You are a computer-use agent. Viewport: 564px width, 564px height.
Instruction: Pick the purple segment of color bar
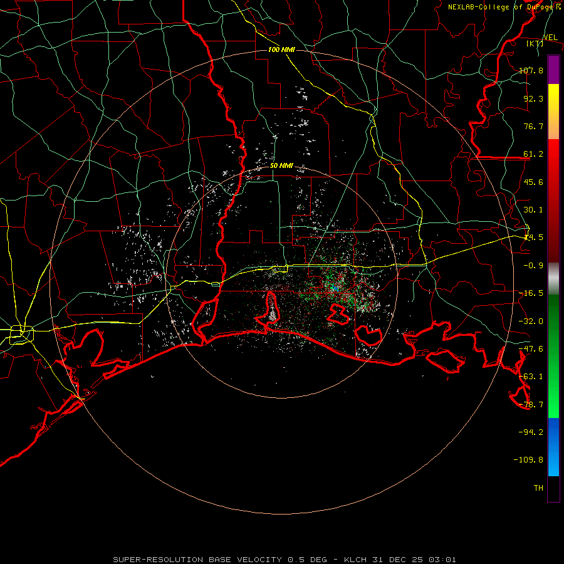(553, 70)
